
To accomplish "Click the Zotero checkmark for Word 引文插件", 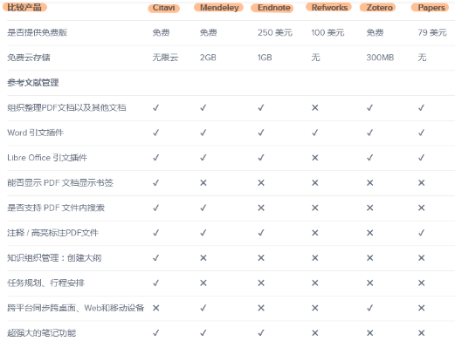I will point(369,133).
